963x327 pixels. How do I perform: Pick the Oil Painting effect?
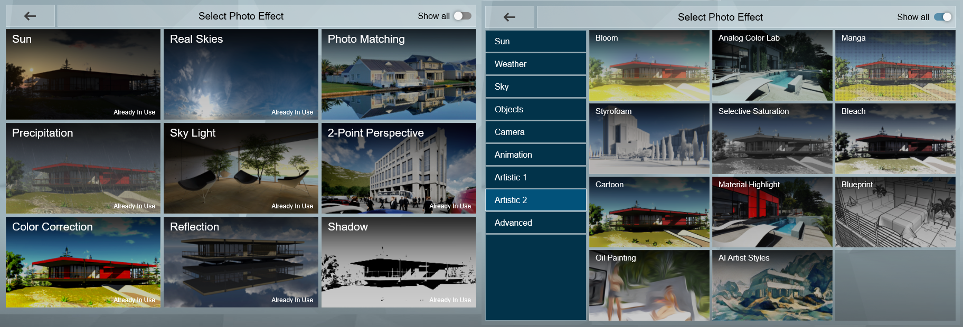(x=649, y=285)
